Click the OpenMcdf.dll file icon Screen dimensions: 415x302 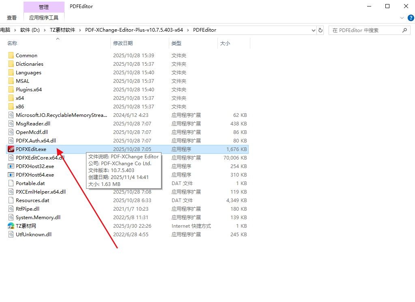pyautogui.click(x=11, y=132)
